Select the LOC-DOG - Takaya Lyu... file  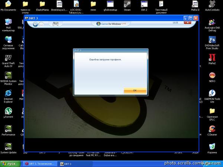tap(76, 7)
